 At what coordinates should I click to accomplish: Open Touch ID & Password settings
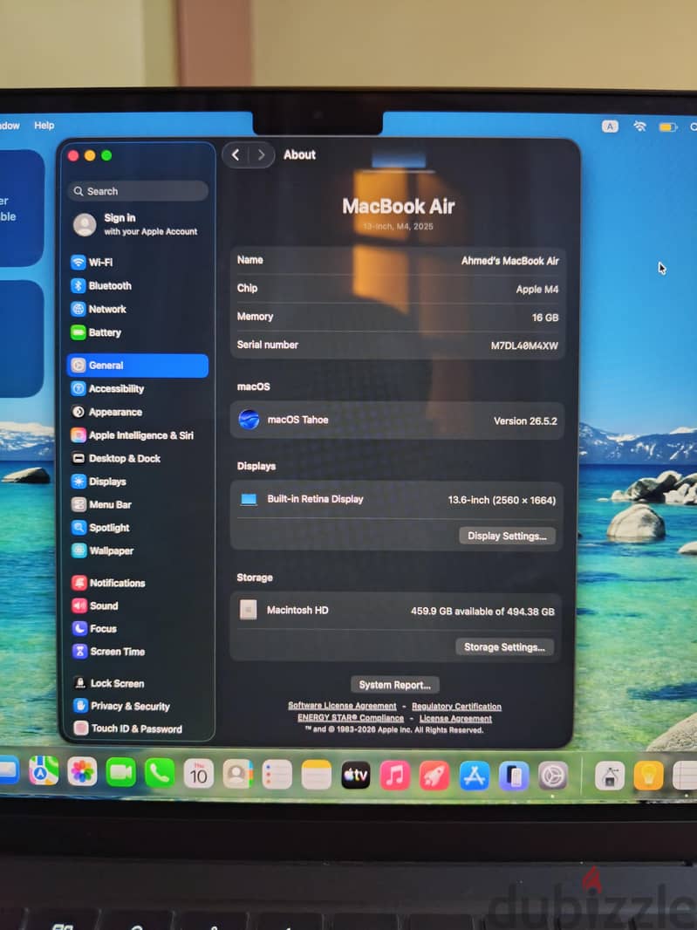tap(138, 729)
